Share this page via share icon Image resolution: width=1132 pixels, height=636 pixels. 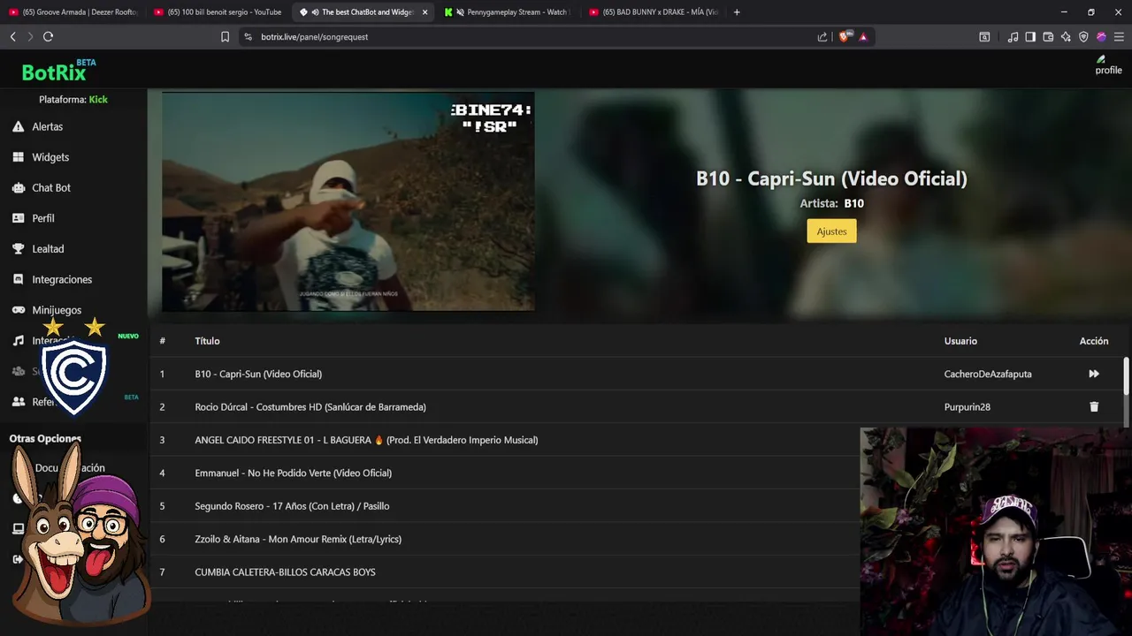[x=822, y=37]
